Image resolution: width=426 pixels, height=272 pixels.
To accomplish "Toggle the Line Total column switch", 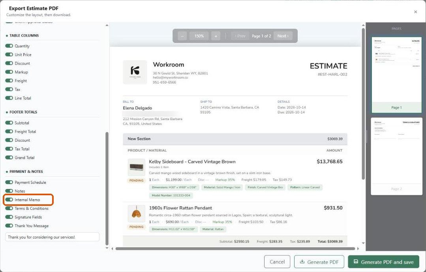I will click(9, 98).
